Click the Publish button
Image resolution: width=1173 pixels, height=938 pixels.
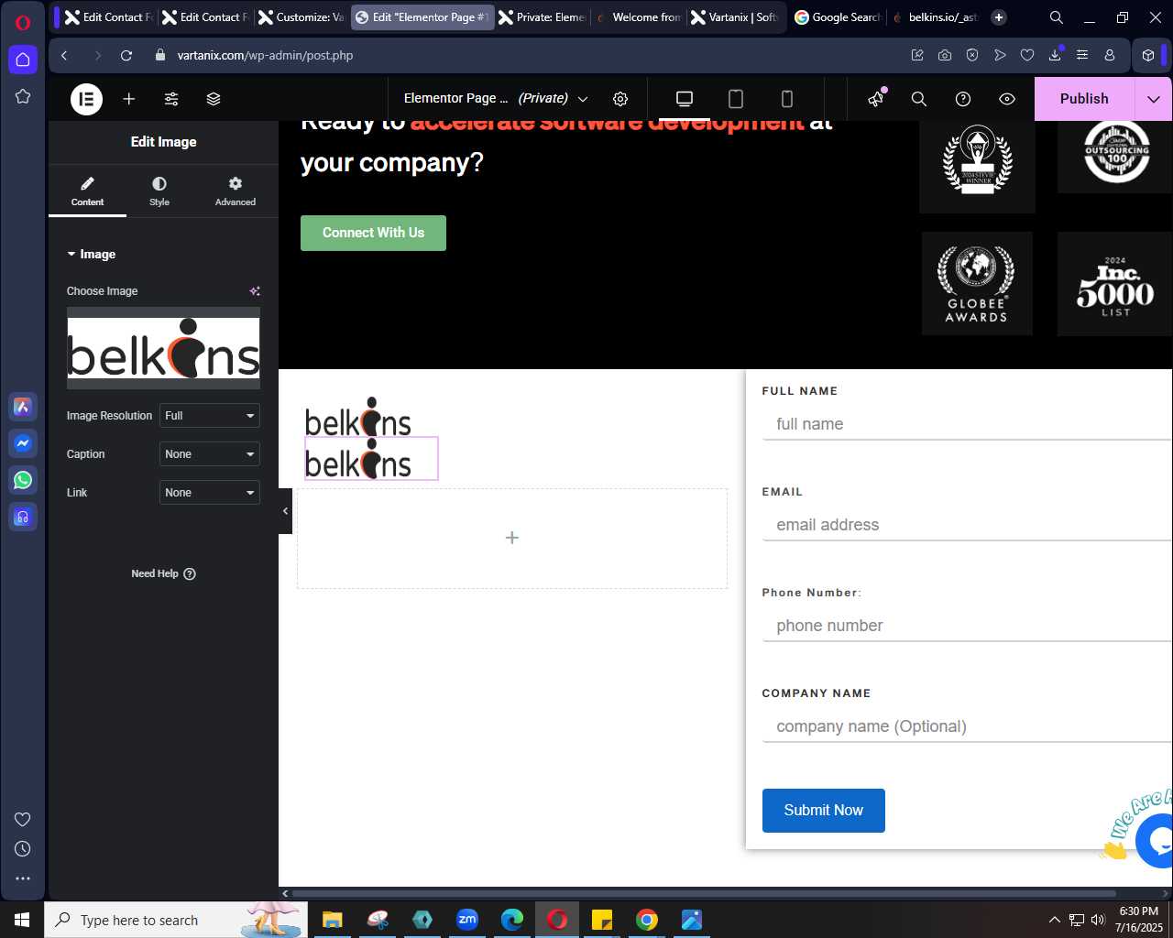point(1084,99)
